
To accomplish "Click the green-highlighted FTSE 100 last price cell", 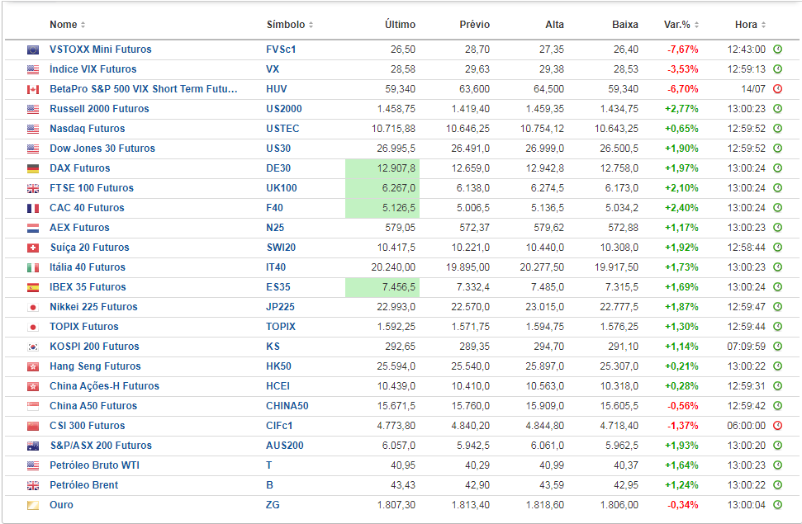I will [x=382, y=188].
